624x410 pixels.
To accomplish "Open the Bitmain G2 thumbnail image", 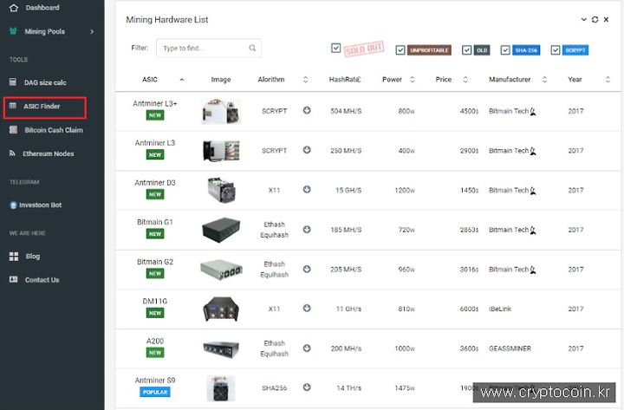I will click(221, 270).
